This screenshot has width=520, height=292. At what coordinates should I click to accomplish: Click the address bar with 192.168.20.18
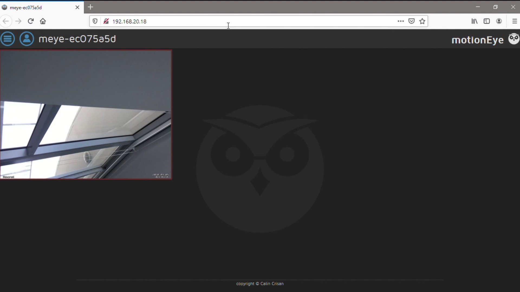click(x=244, y=21)
